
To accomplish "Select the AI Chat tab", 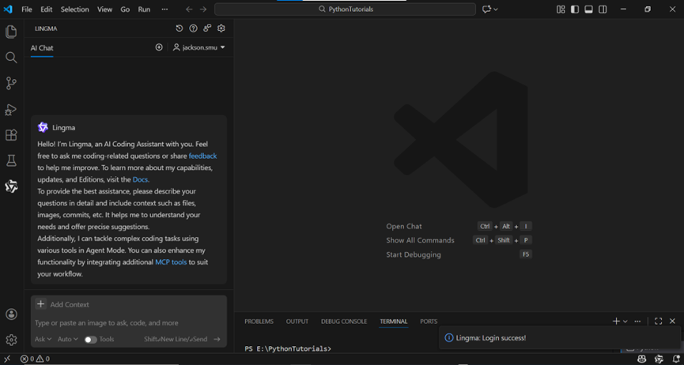I will (42, 48).
